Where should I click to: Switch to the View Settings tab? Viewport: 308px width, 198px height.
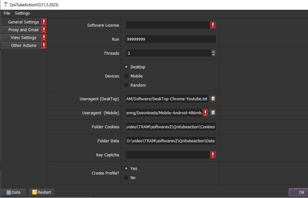[23, 38]
